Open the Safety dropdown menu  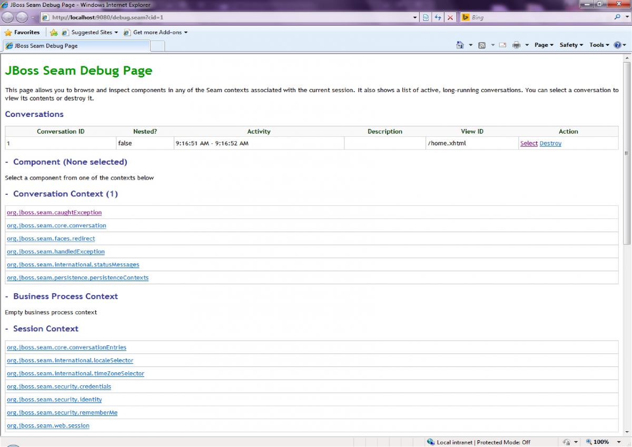pos(571,45)
